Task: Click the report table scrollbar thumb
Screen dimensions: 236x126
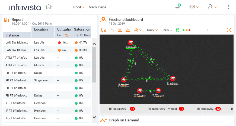Action: click(94, 65)
